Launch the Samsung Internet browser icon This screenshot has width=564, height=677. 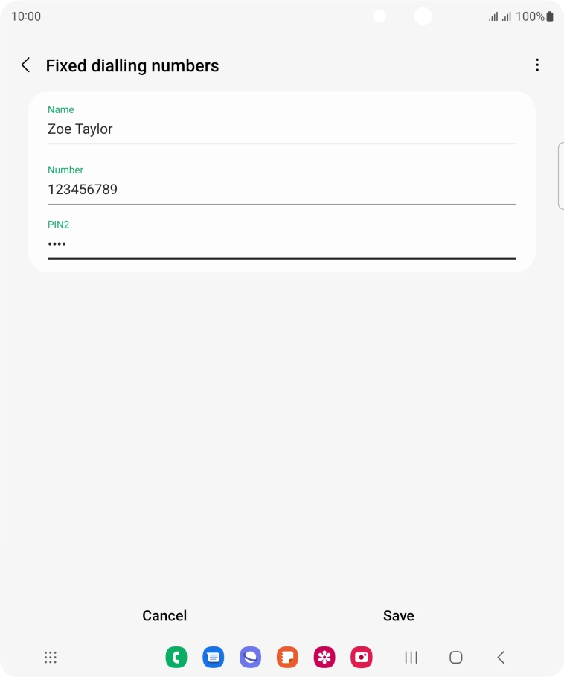tap(250, 657)
